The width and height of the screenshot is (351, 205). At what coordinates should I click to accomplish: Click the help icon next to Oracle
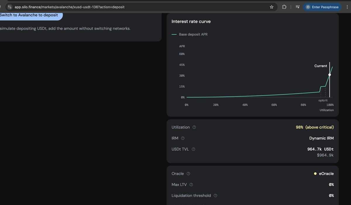[x=188, y=174]
